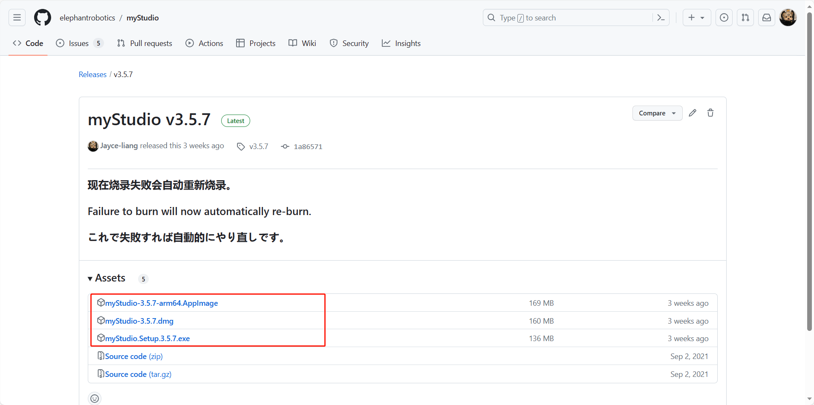Open the hamburger navigation menu
814x405 pixels.
tap(17, 17)
